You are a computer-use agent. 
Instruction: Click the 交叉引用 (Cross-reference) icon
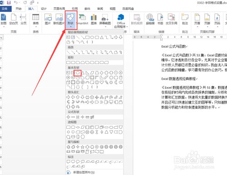(171, 19)
